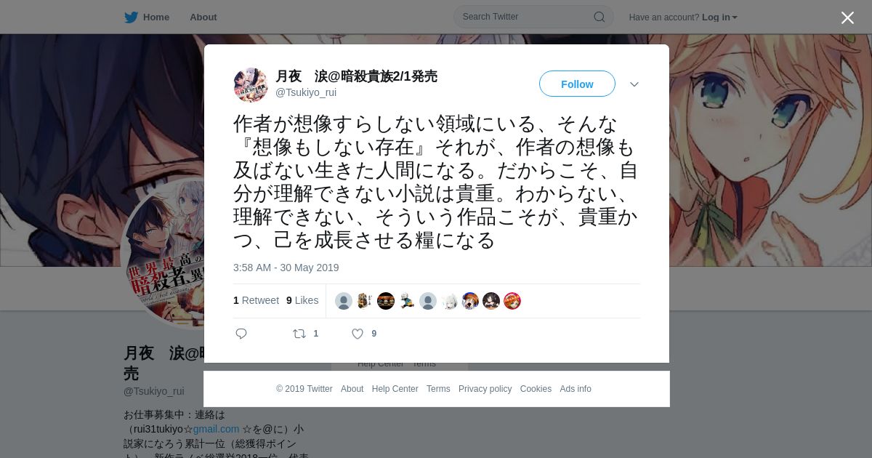Open the first liker's gray avatar
Viewport: 872px width, 458px height.
[x=344, y=301]
